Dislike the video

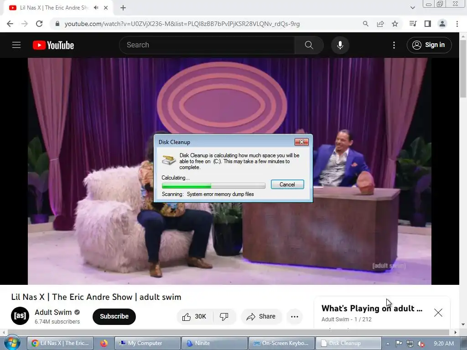point(224,316)
